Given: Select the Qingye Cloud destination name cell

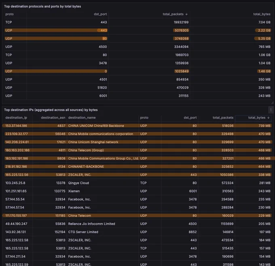Looking at the screenshot, I should (78, 183).
